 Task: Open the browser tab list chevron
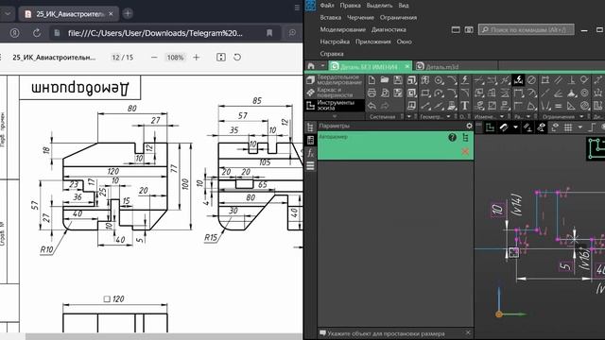coord(8,14)
